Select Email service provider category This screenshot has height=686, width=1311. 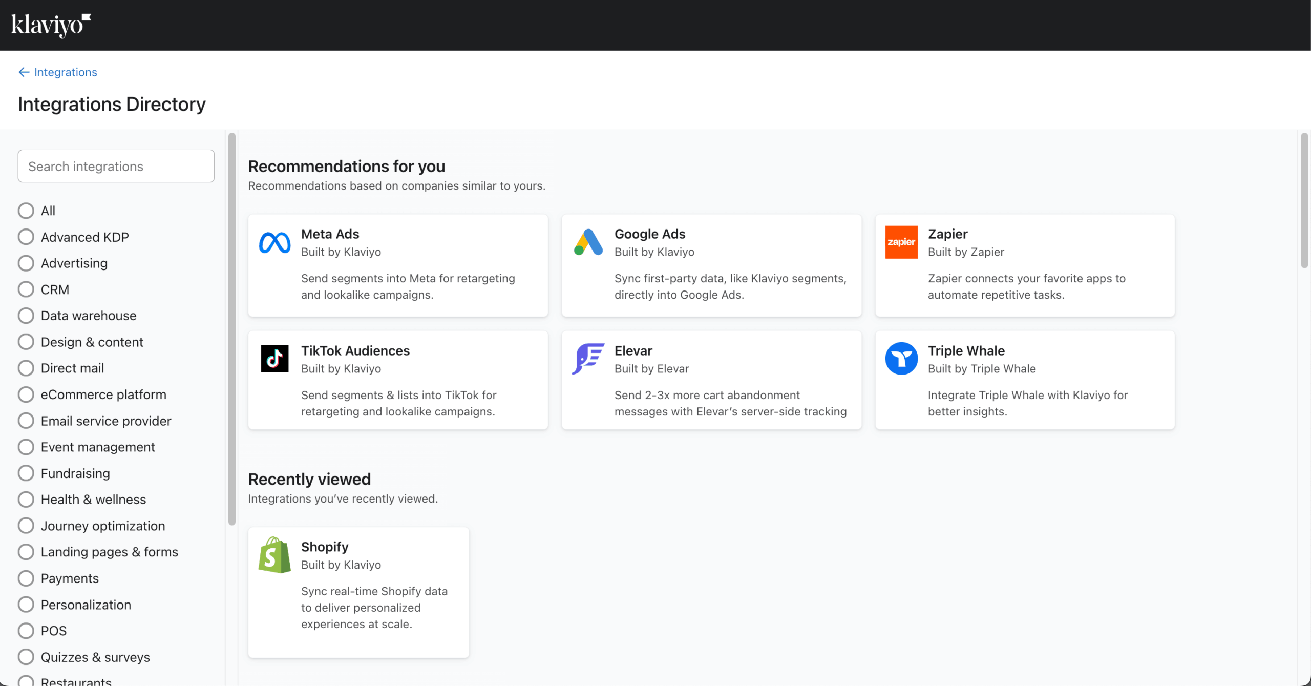(x=26, y=421)
